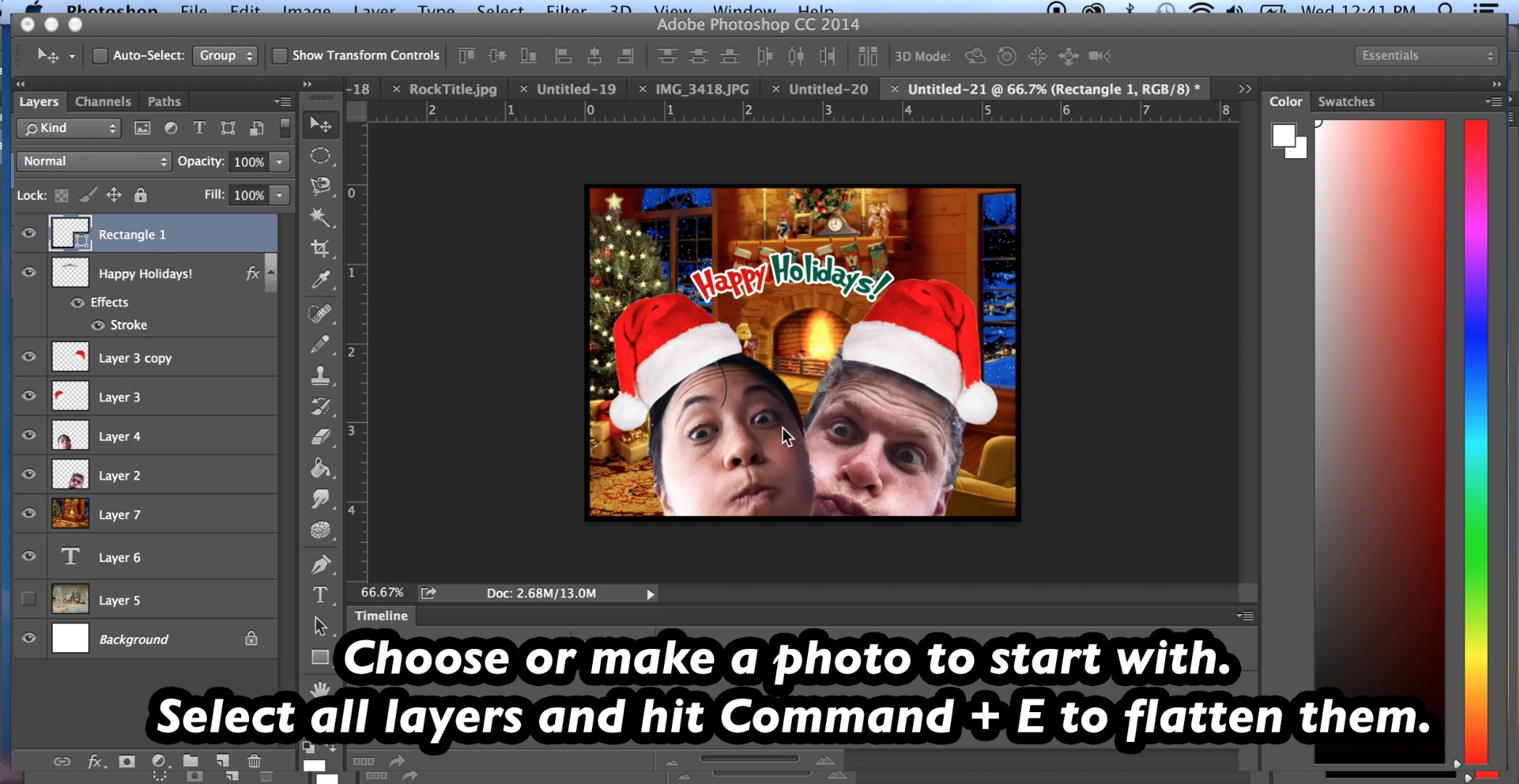Open the Add layer style fx menu

point(94,761)
